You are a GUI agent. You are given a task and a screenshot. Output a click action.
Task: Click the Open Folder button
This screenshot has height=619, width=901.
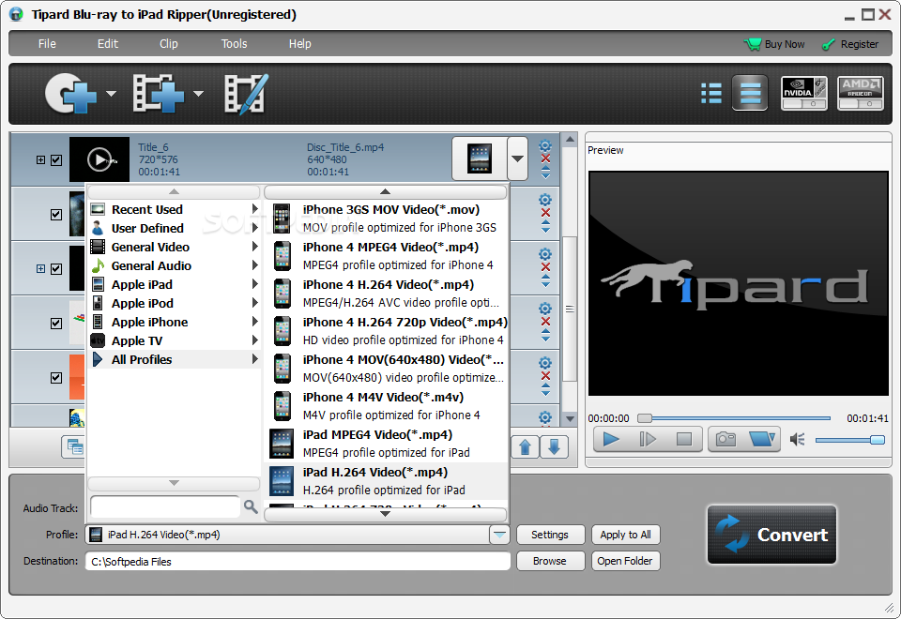(x=625, y=561)
